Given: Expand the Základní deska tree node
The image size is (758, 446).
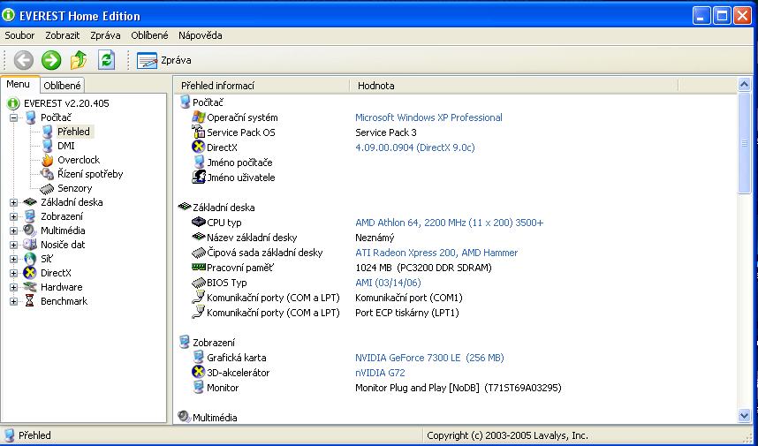Looking at the screenshot, I should pyautogui.click(x=13, y=202).
